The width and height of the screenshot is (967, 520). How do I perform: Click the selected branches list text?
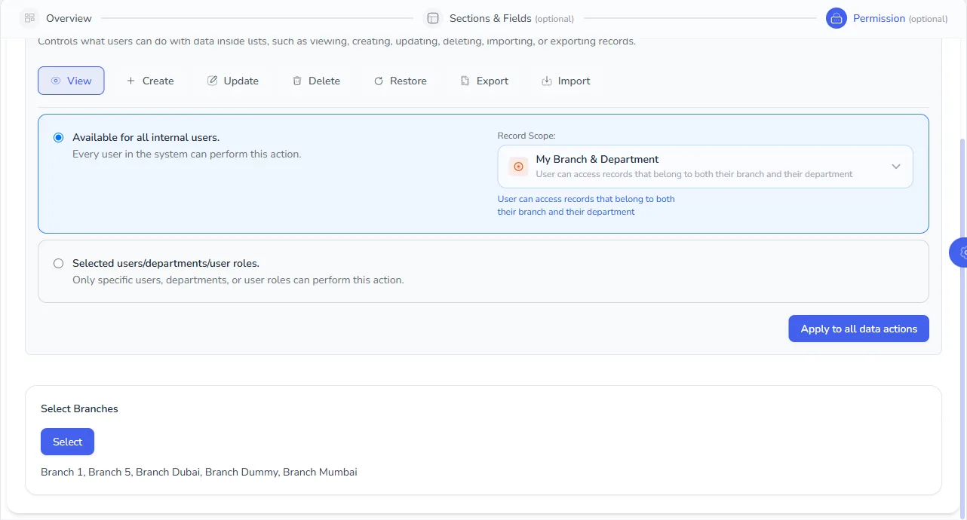click(199, 473)
